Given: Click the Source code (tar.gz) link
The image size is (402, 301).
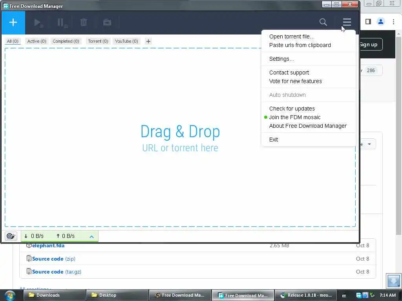Looking at the screenshot, I should coord(57,272).
